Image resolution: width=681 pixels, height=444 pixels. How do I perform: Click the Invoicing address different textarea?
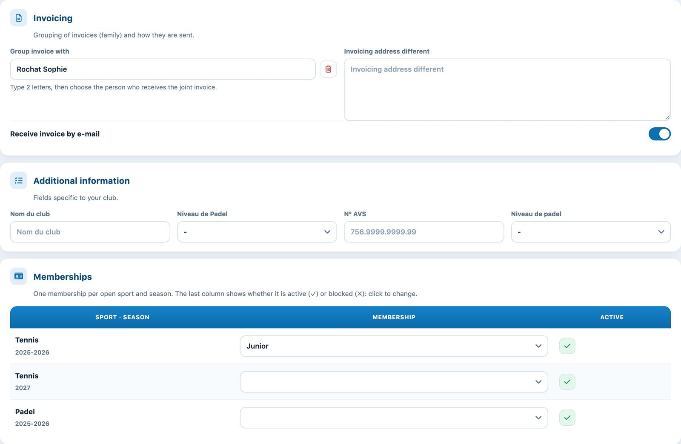pyautogui.click(x=507, y=89)
